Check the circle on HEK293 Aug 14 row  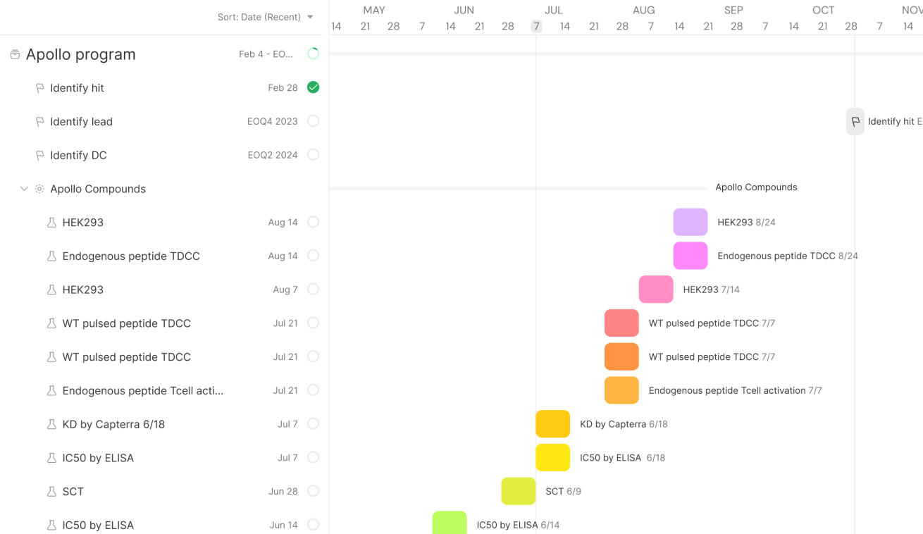pyautogui.click(x=314, y=222)
